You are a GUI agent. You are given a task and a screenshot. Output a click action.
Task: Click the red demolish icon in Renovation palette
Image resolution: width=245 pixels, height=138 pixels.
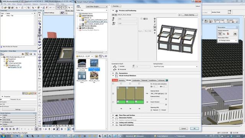(x=228, y=34)
